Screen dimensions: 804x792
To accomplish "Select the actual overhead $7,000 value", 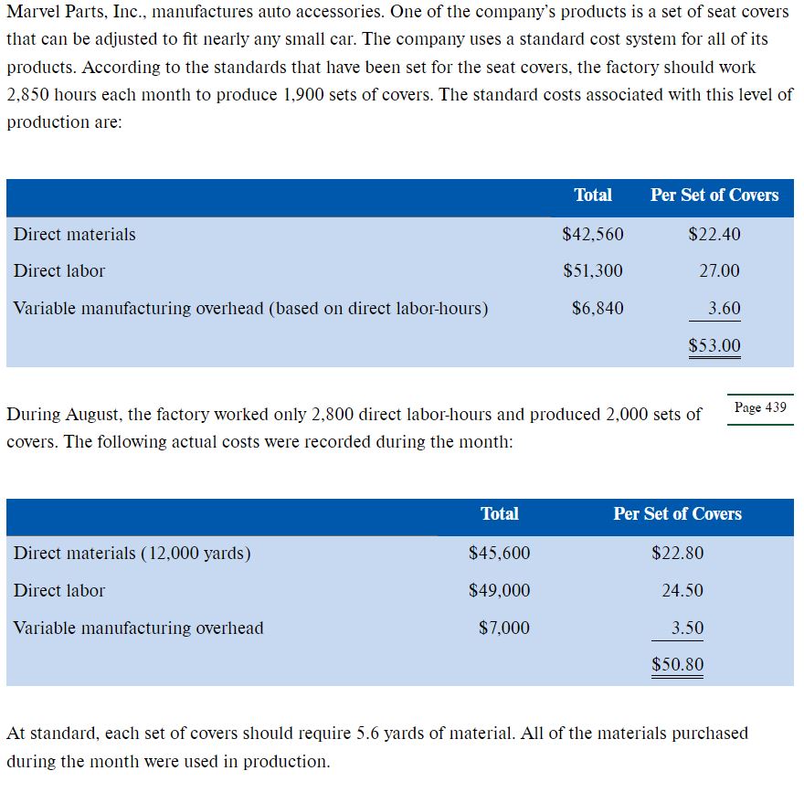I will point(504,628).
